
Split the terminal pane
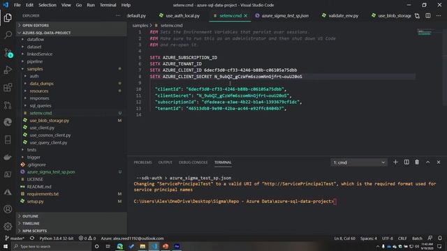406,162
